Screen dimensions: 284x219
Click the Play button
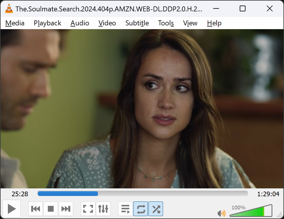pyautogui.click(x=12, y=209)
